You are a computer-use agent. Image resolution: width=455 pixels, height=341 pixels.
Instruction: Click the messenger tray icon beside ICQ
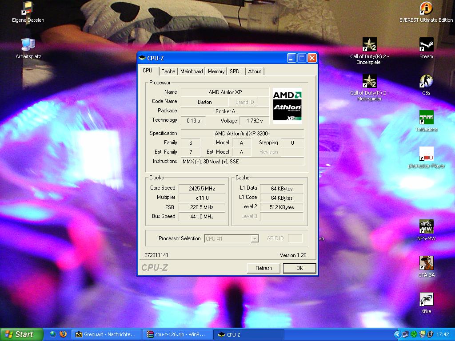click(422, 334)
